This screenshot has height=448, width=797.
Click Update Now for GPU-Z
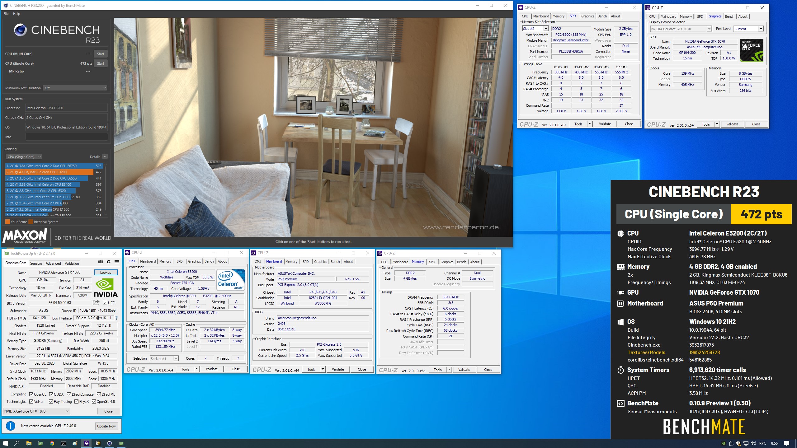click(x=106, y=426)
